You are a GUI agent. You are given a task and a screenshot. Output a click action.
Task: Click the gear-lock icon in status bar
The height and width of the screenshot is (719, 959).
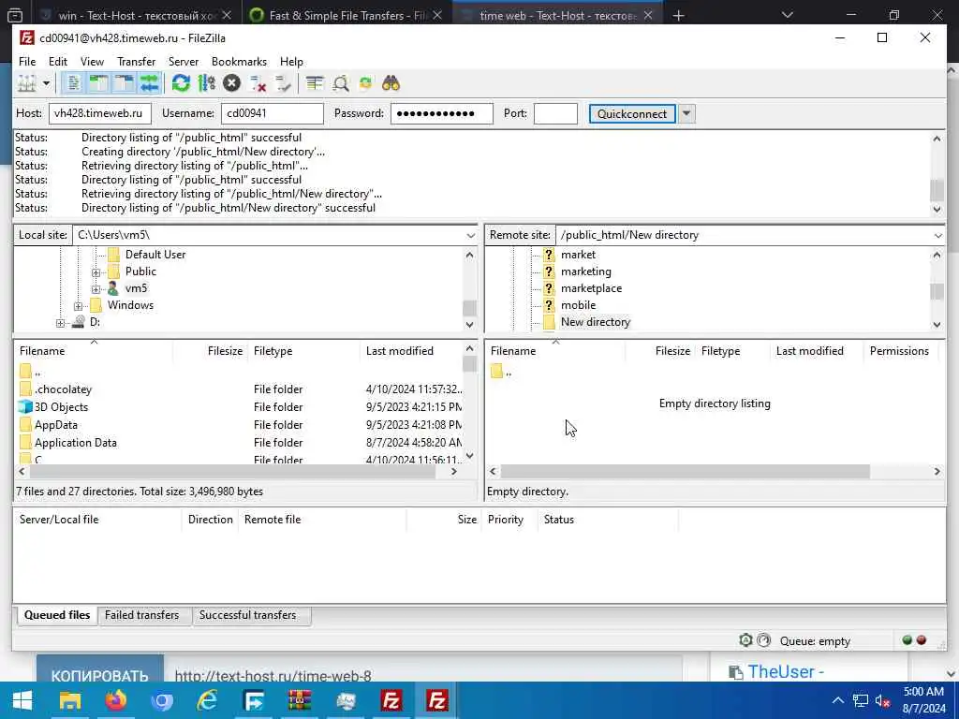coord(745,640)
